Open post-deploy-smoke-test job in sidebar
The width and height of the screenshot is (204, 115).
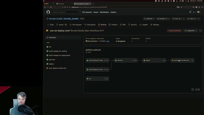tap(57, 68)
